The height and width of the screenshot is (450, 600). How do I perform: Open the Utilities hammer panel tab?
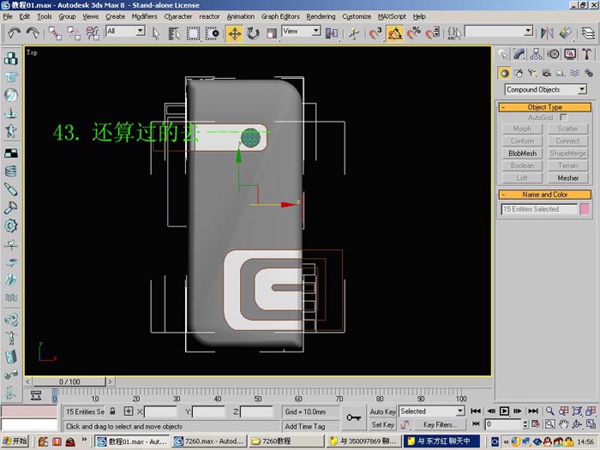click(587, 54)
